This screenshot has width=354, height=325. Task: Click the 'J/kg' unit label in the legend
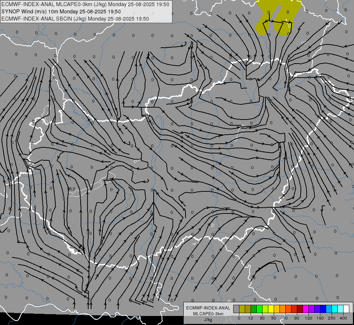coord(208,320)
